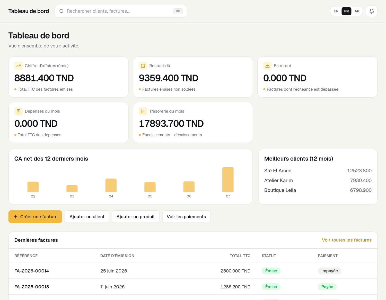
Task: Select client Boutique Leïla
Action: (280, 190)
